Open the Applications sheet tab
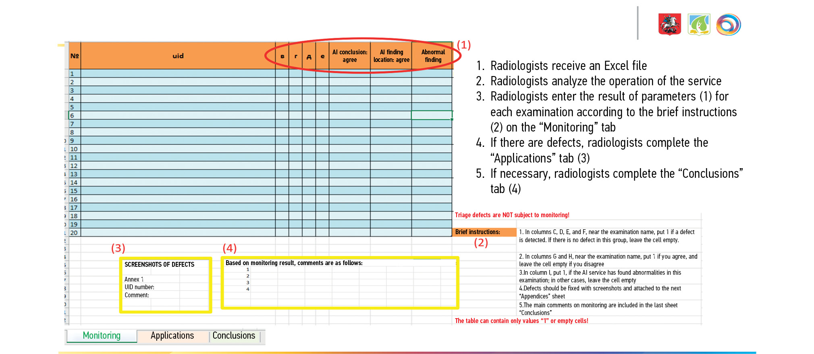814x354 pixels. 172,335
